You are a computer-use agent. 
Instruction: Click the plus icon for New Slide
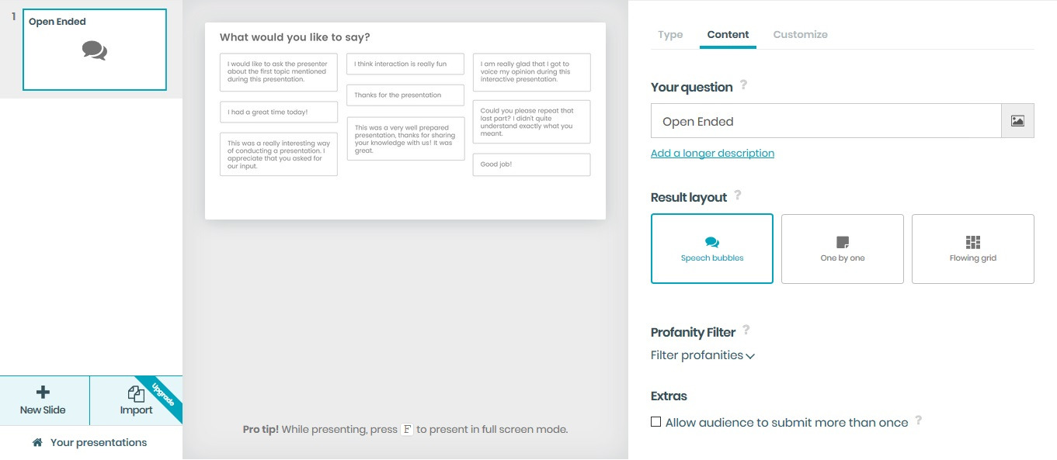click(43, 393)
